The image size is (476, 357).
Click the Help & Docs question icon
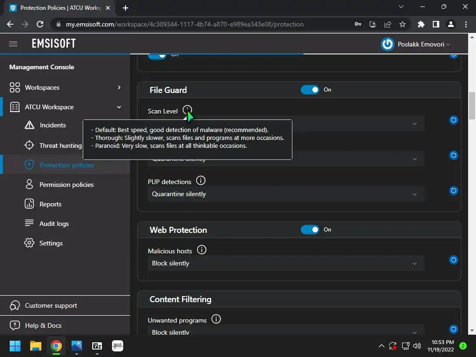pos(14,325)
